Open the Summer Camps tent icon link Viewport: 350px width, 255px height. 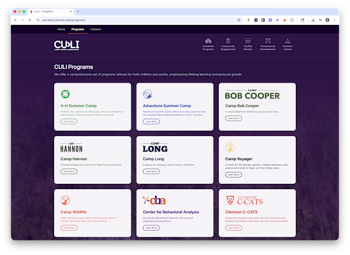287,44
